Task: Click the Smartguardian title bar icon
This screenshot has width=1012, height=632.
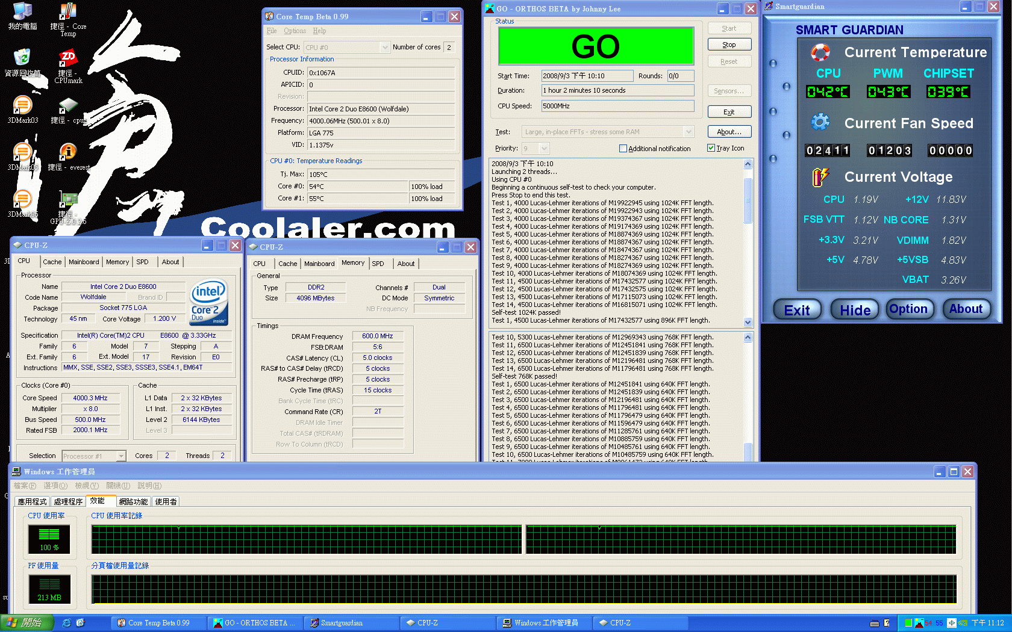Action: pos(769,7)
